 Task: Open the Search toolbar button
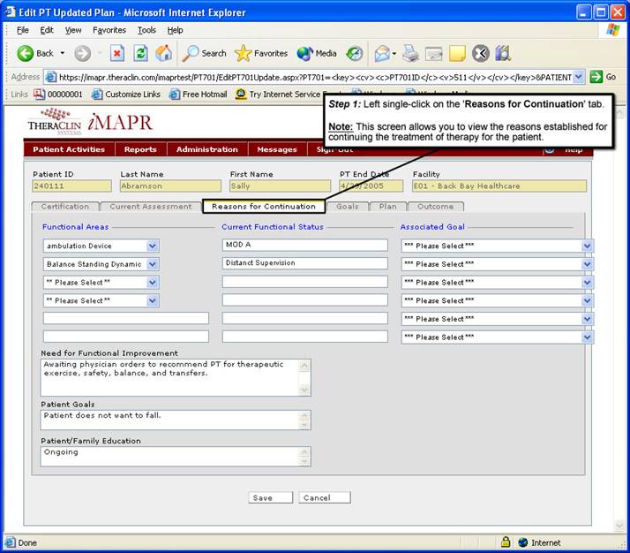tap(204, 53)
